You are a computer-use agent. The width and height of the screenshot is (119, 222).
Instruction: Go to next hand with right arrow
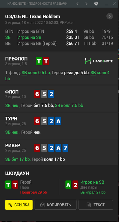tap(86, 4)
